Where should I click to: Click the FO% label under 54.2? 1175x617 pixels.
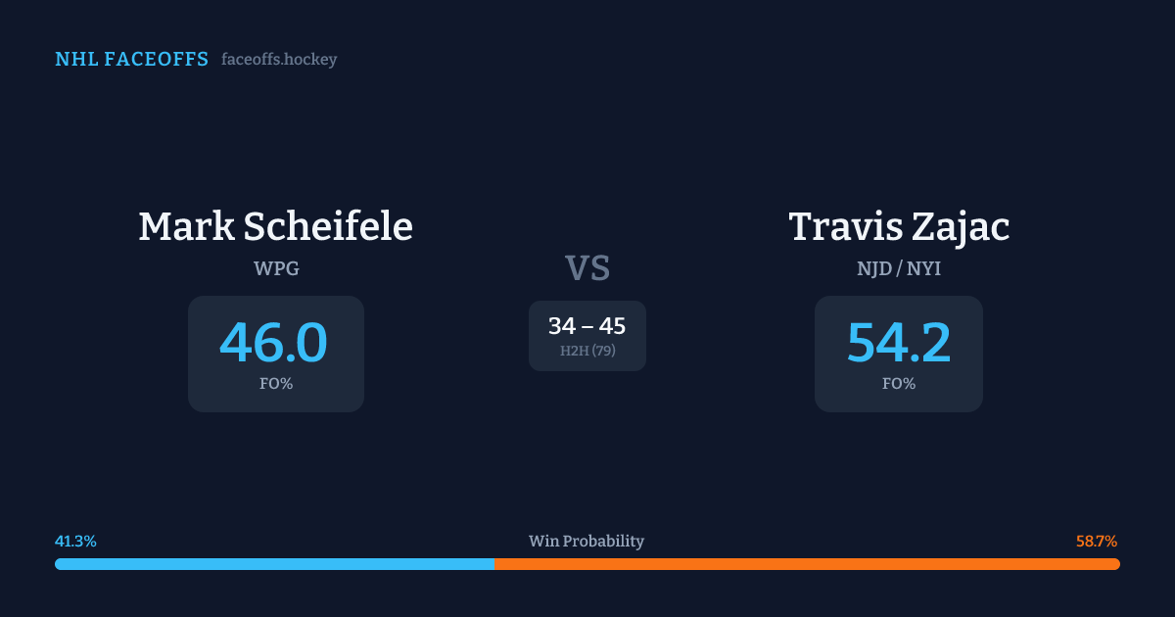click(x=899, y=384)
